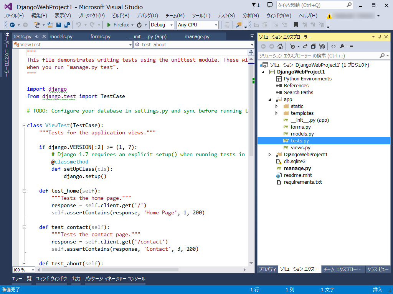The width and height of the screenshot is (393, 294).
Task: Open the デバッグ(D) menu
Action: (147, 16)
